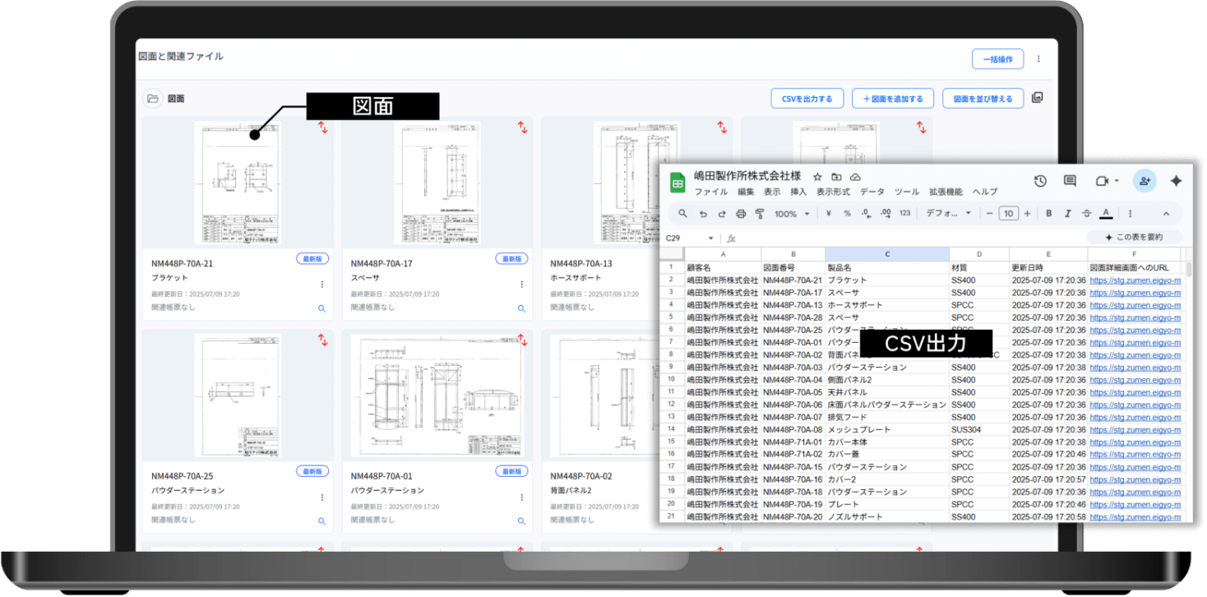Viewport: 1207px width, 597px height.
Task: Toggle bold formatting in Sheets toolbar
Action: [x=1049, y=214]
